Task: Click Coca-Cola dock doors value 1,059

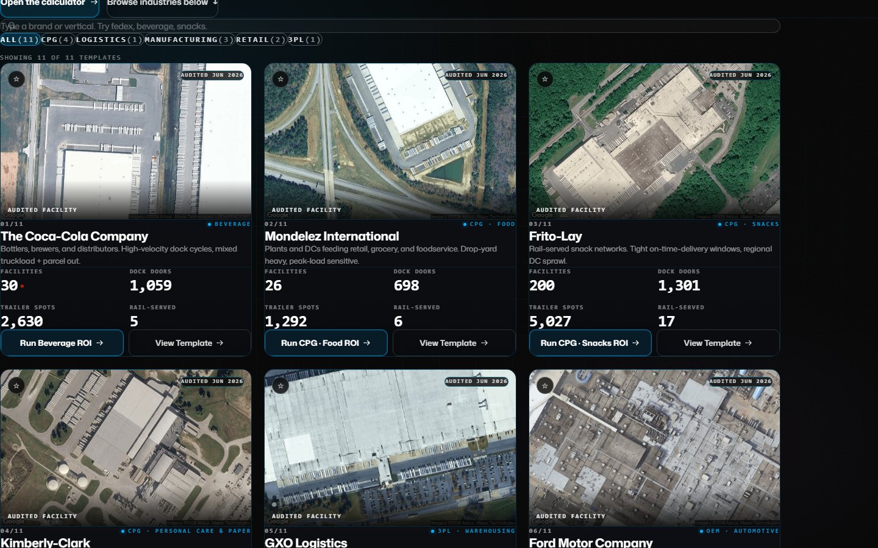Action: pyautogui.click(x=151, y=286)
